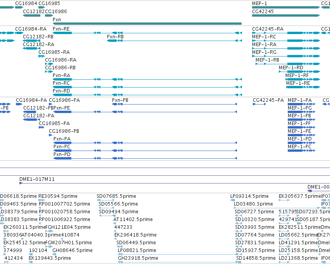Select the Pxn-PC protein label
Image resolution: width=330 pixels, height=264 pixels.
click(x=62, y=147)
